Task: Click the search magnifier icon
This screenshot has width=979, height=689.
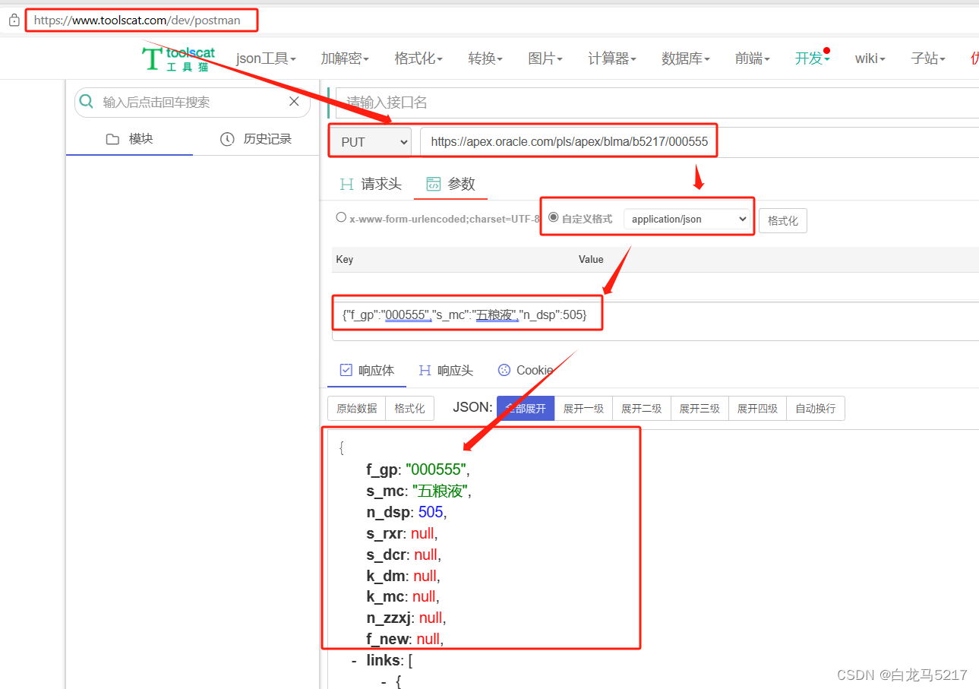Action: [87, 102]
